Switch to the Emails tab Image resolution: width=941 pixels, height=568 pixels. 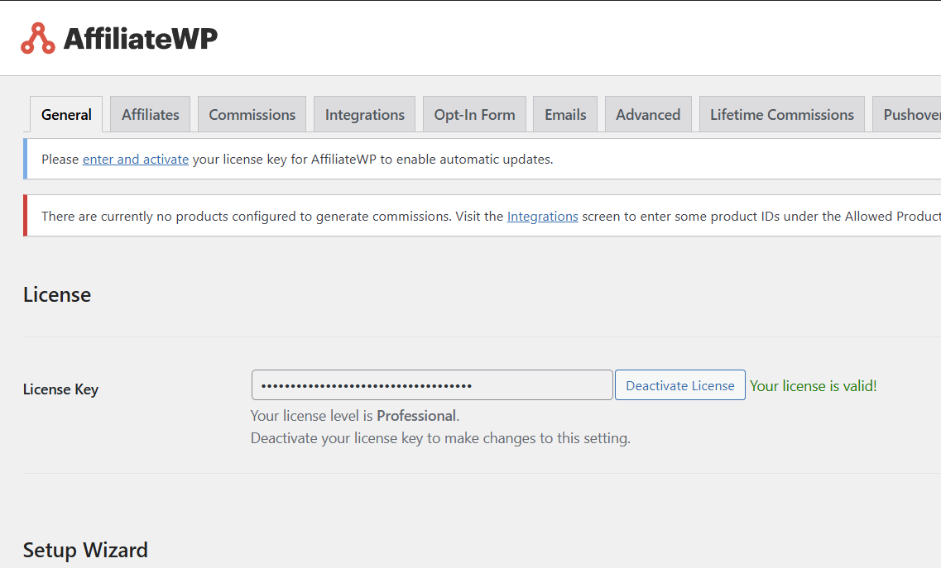tap(565, 114)
